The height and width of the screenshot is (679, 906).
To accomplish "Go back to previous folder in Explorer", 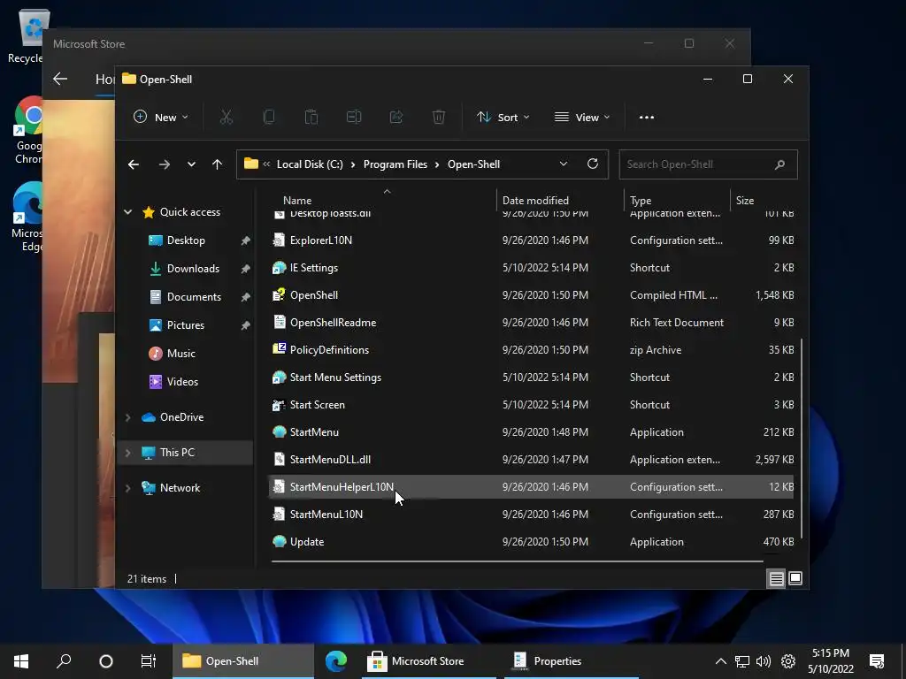I will (134, 164).
